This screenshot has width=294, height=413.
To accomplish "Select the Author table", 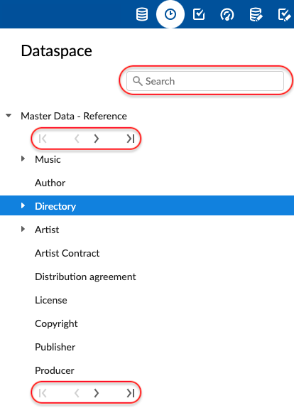I will [50, 183].
